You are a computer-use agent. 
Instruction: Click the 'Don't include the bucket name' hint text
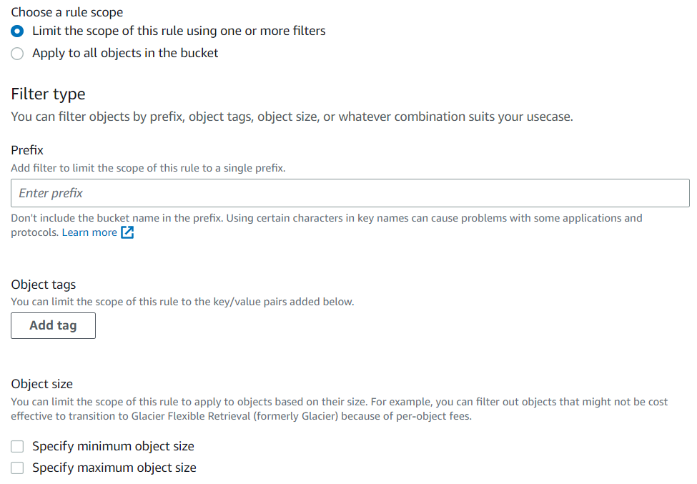click(x=327, y=225)
